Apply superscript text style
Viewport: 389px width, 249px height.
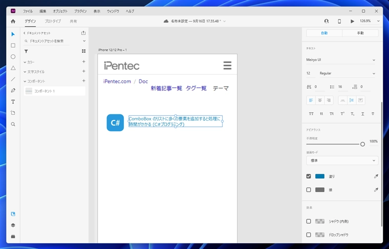pos(342,114)
